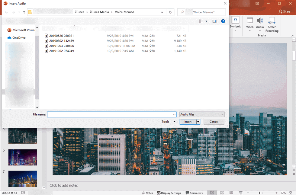
Task: Switch to Reading View
Action: 231,193
